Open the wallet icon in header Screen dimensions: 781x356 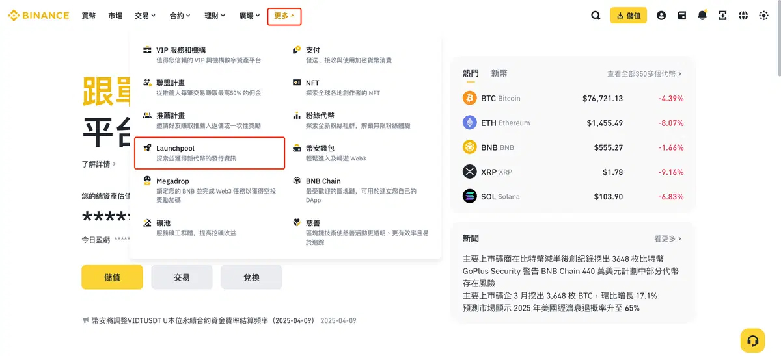pyautogui.click(x=681, y=16)
